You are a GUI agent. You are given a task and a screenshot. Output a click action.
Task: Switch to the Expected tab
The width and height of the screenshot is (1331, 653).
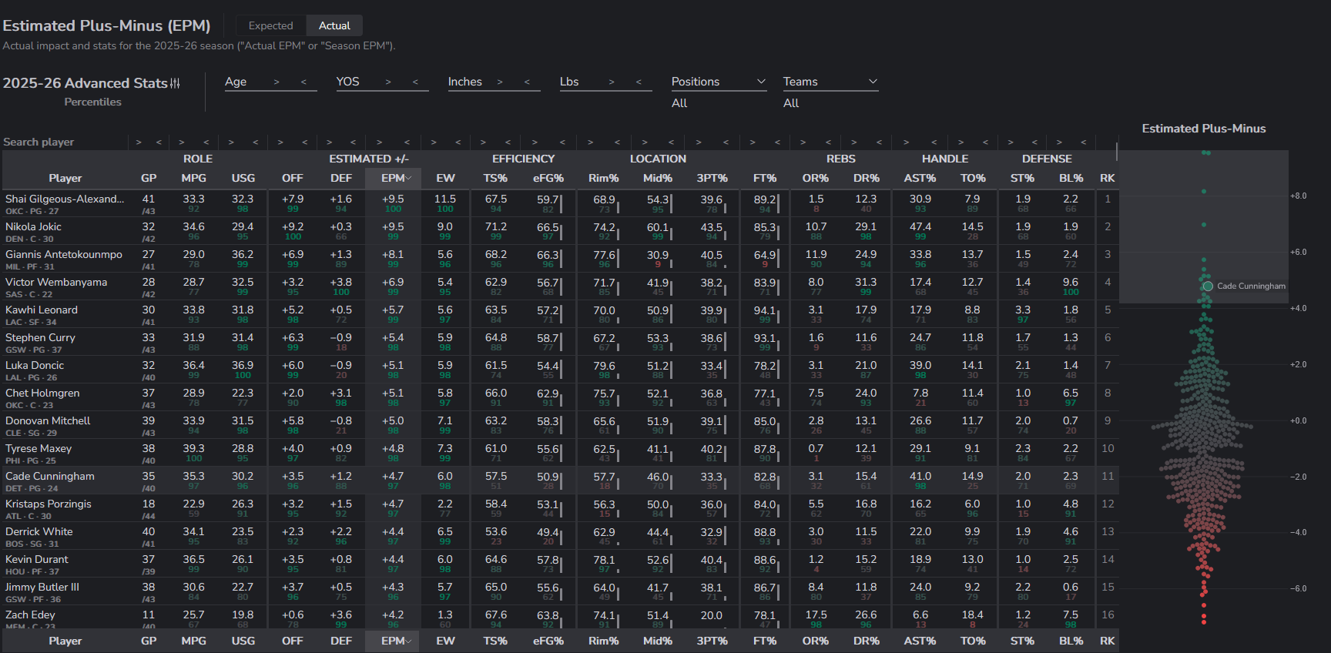[x=270, y=25]
